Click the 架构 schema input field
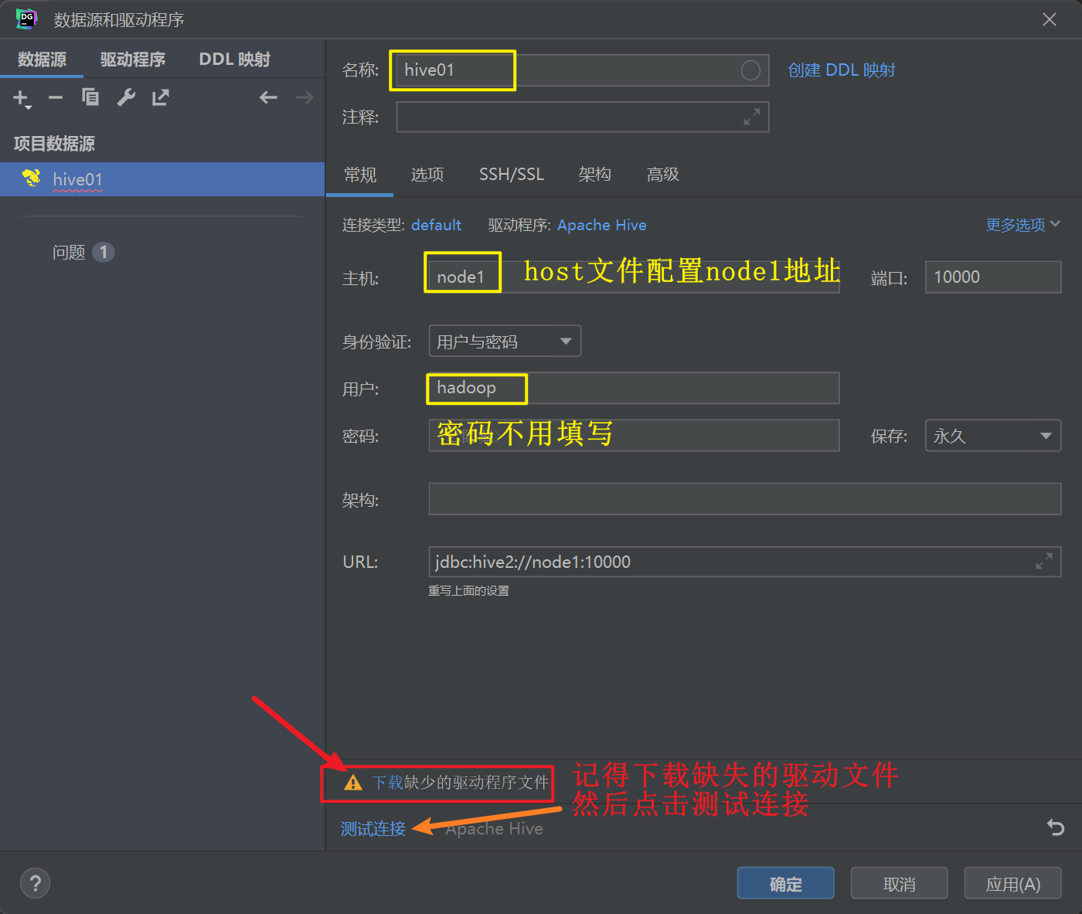The image size is (1082, 914). point(745,499)
